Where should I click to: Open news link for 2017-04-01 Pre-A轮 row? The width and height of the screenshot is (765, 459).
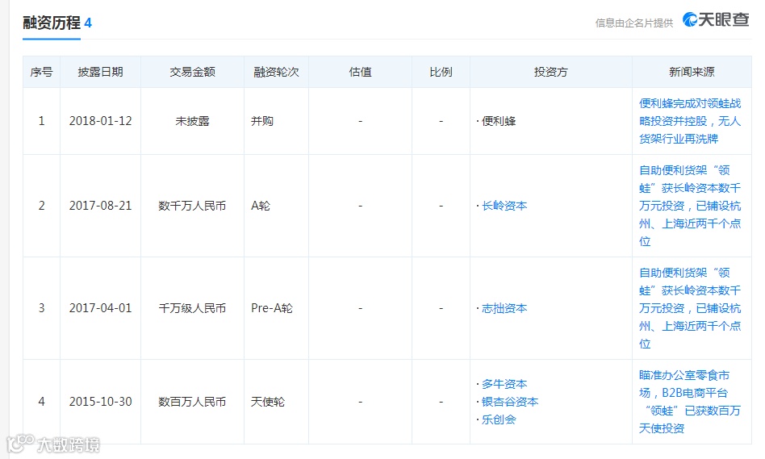tap(690, 308)
